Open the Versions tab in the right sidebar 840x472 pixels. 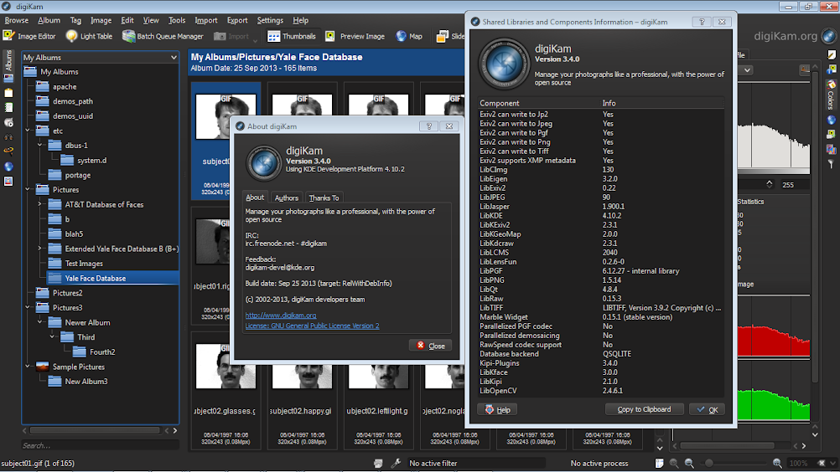(x=831, y=134)
